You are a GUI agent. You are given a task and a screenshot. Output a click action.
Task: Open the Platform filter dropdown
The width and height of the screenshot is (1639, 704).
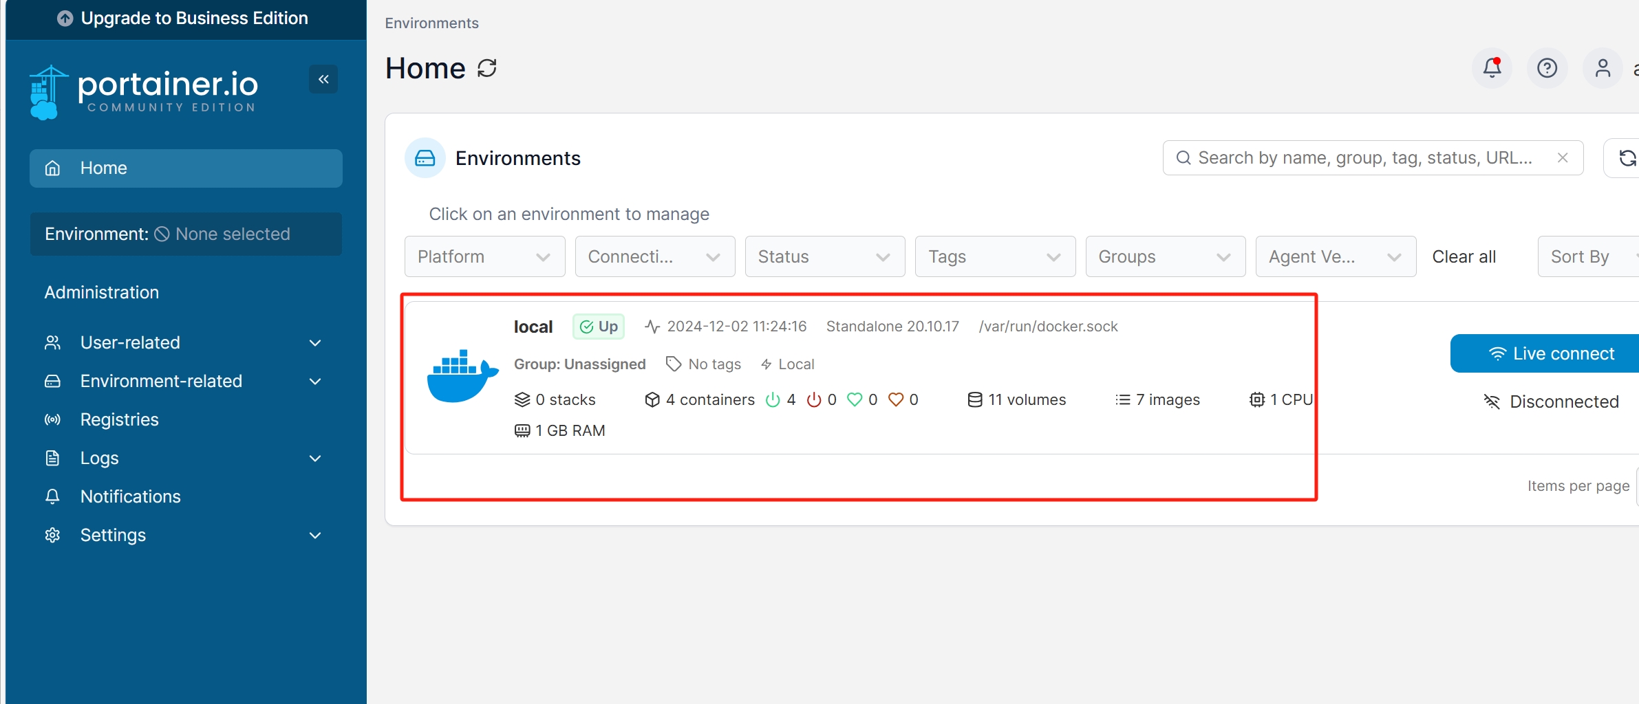[484, 256]
